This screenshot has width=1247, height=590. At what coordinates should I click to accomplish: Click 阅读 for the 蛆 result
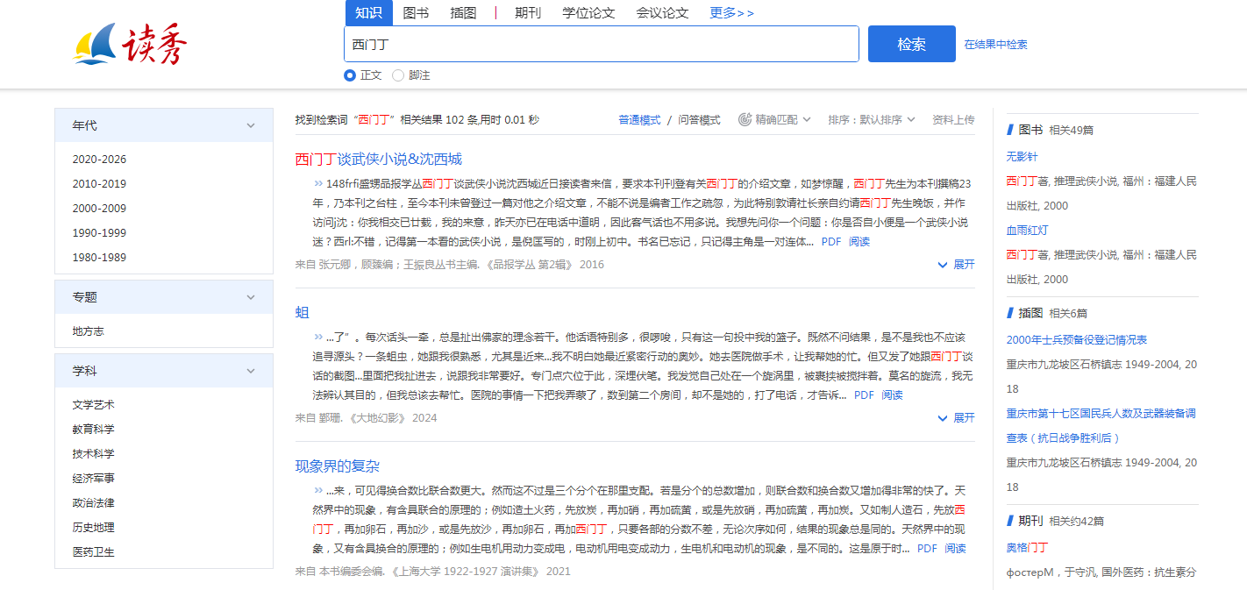click(892, 395)
